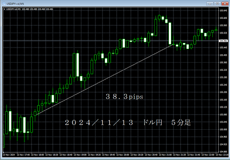
Task: Click the 13 Nov 19:40 time label
Action: pos(109,155)
